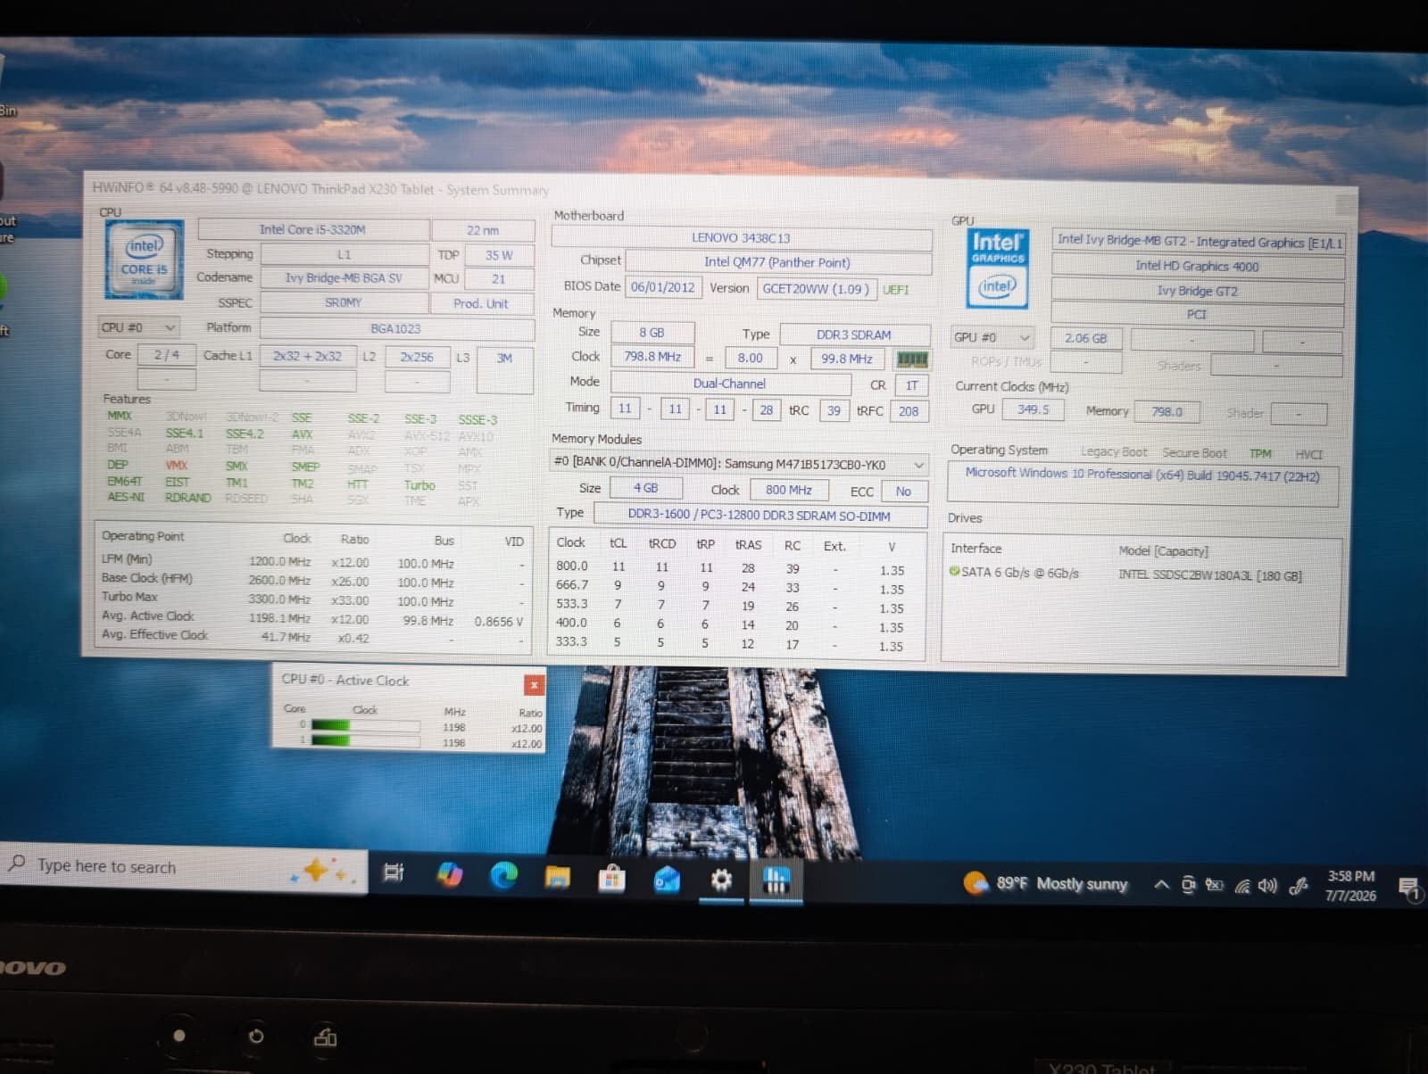Open the notification center icon
Screen dimensions: 1428x1074
1409,888
